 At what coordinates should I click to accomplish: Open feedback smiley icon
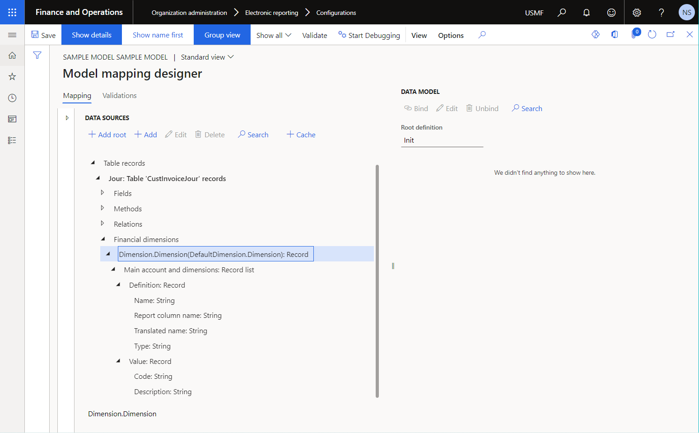coord(611,12)
